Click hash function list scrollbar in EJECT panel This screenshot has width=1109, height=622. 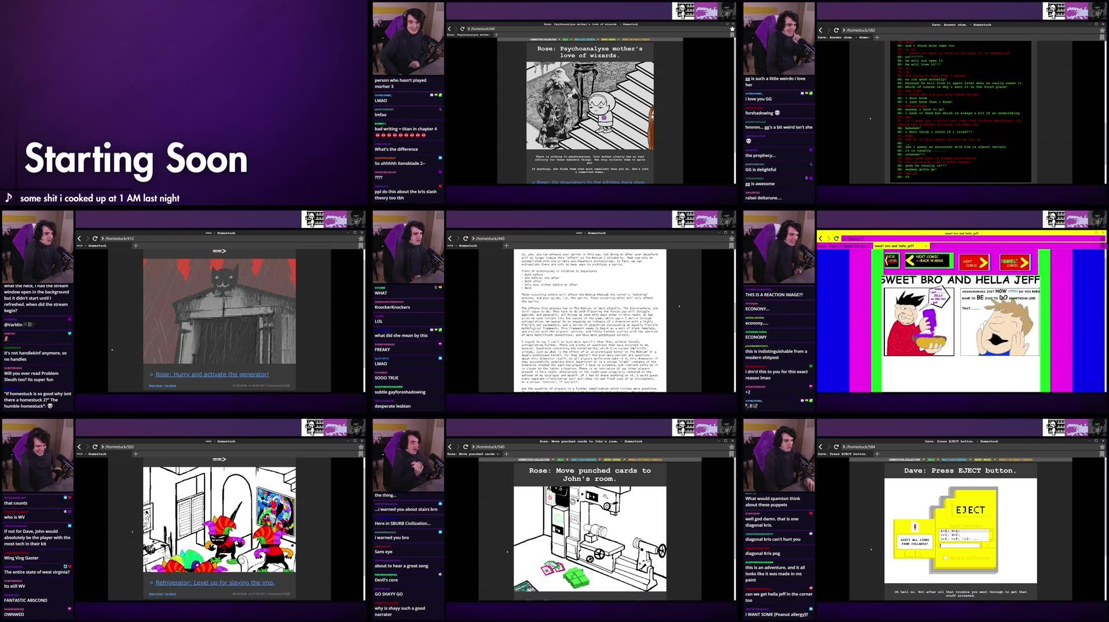coord(990,535)
